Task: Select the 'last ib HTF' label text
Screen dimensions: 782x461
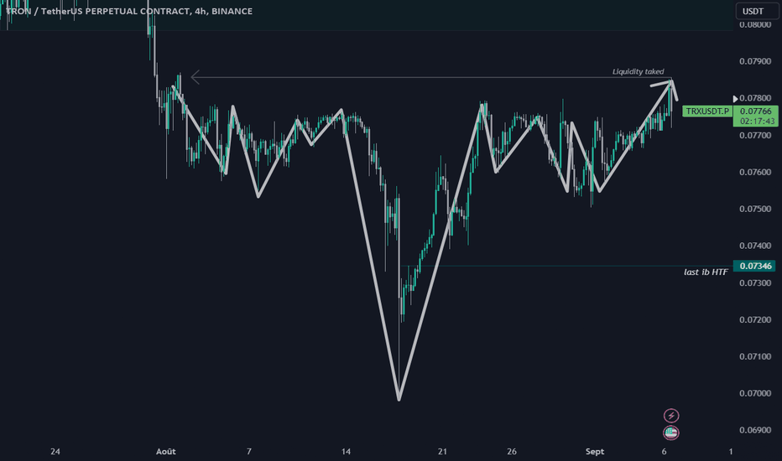Action: 706,272
